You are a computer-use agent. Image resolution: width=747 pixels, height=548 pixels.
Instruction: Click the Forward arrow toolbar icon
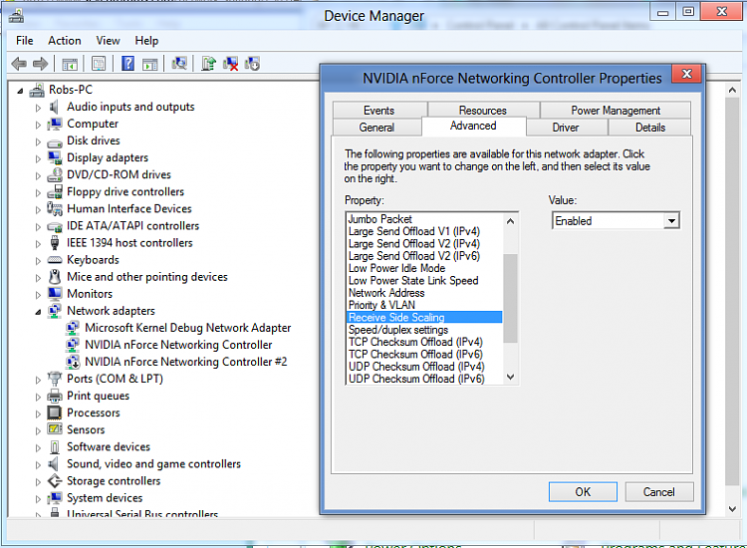[40, 64]
